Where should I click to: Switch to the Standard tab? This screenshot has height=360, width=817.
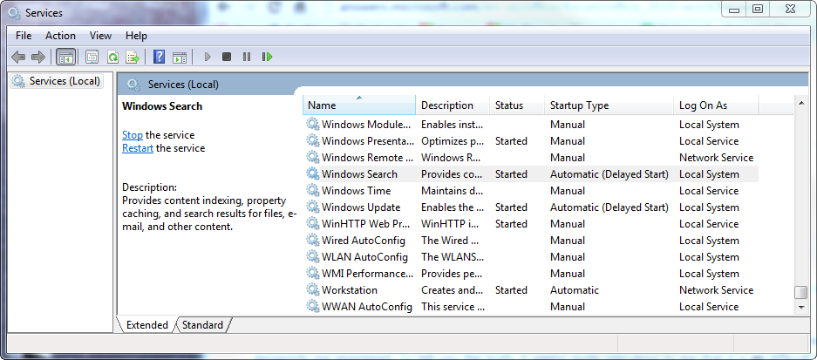[202, 325]
